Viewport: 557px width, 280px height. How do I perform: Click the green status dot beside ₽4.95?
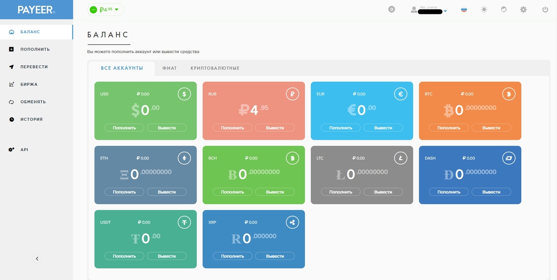pyautogui.click(x=93, y=9)
